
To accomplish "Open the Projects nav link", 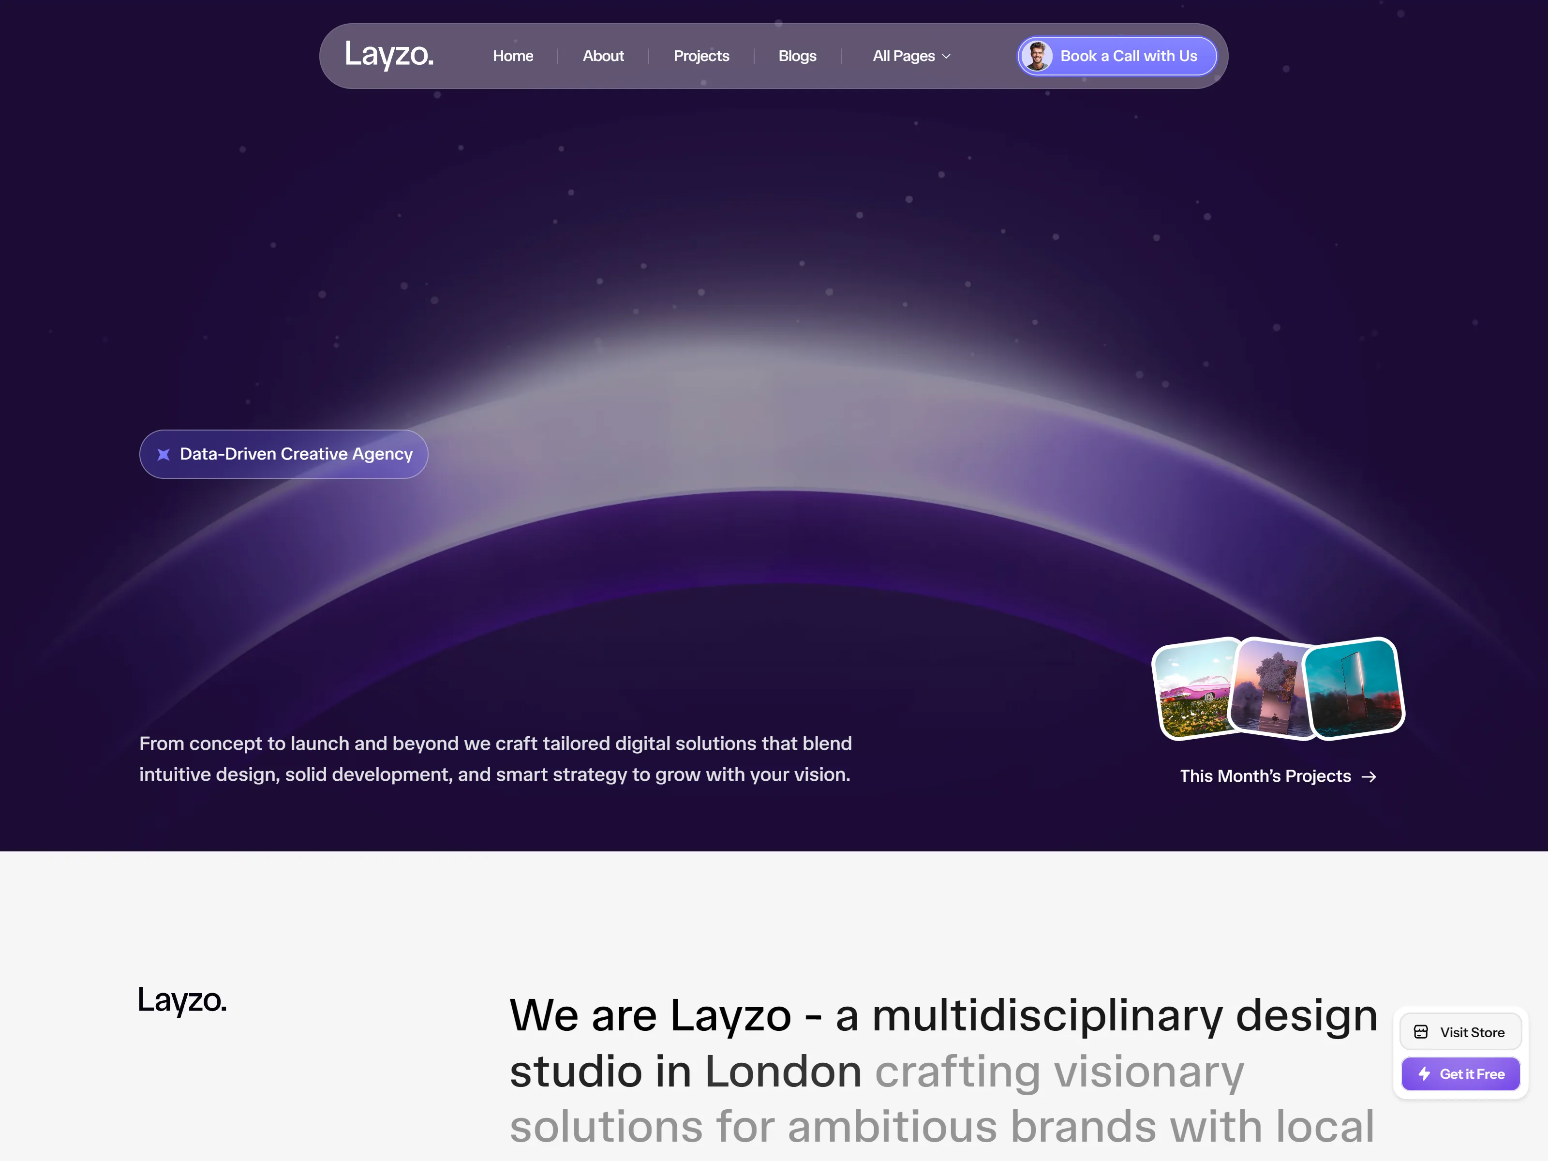I will click(x=701, y=56).
